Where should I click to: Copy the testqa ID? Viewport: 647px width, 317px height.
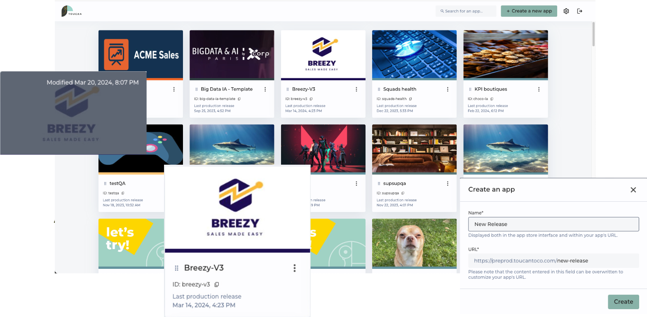pos(123,193)
